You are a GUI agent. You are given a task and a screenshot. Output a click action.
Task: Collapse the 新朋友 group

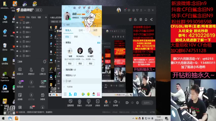coord(64,43)
